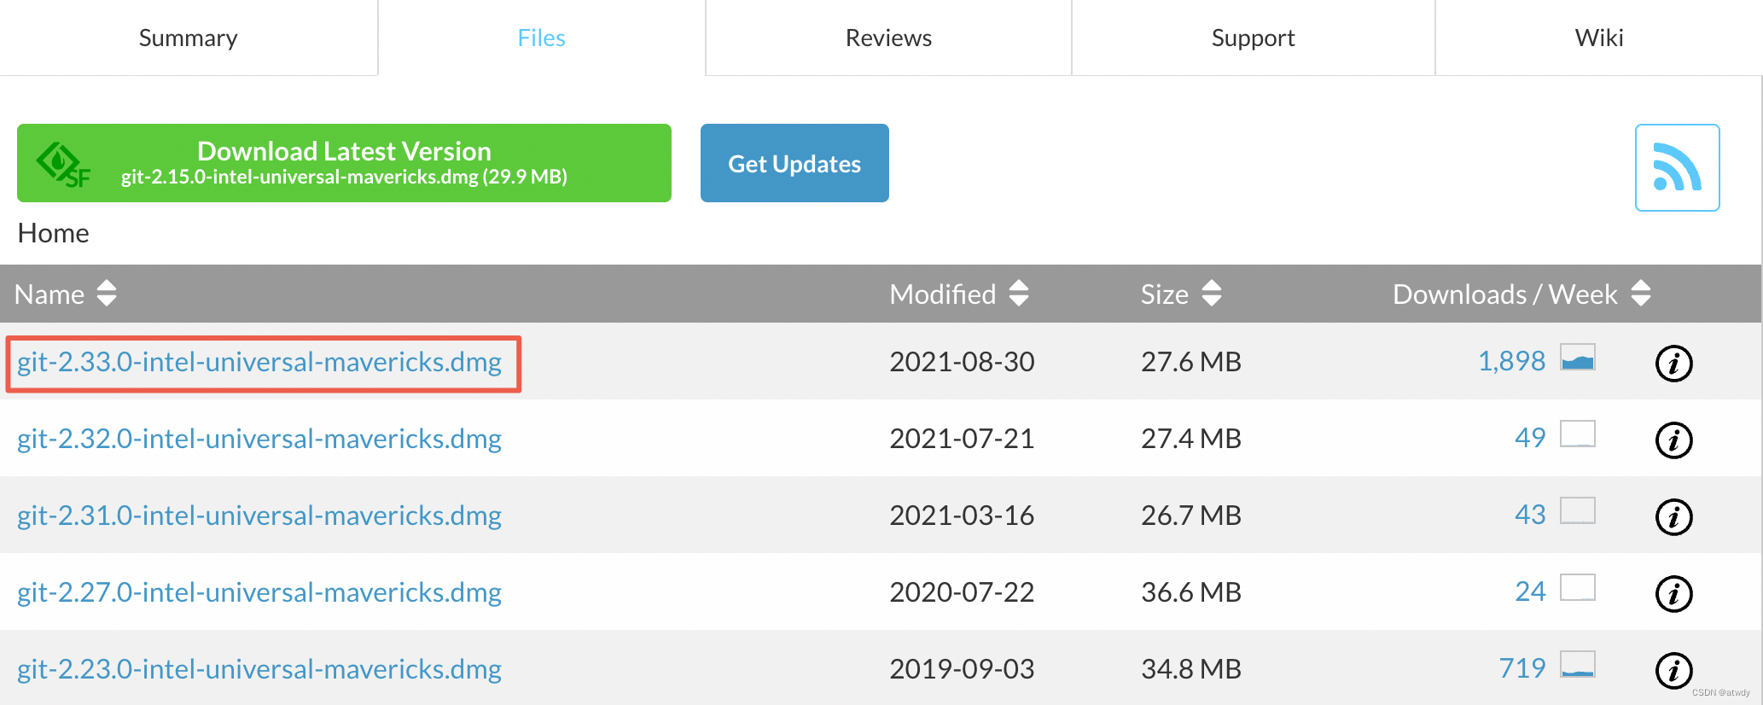Select the Files tab
Viewport: 1763px width, 705px height.
point(542,38)
